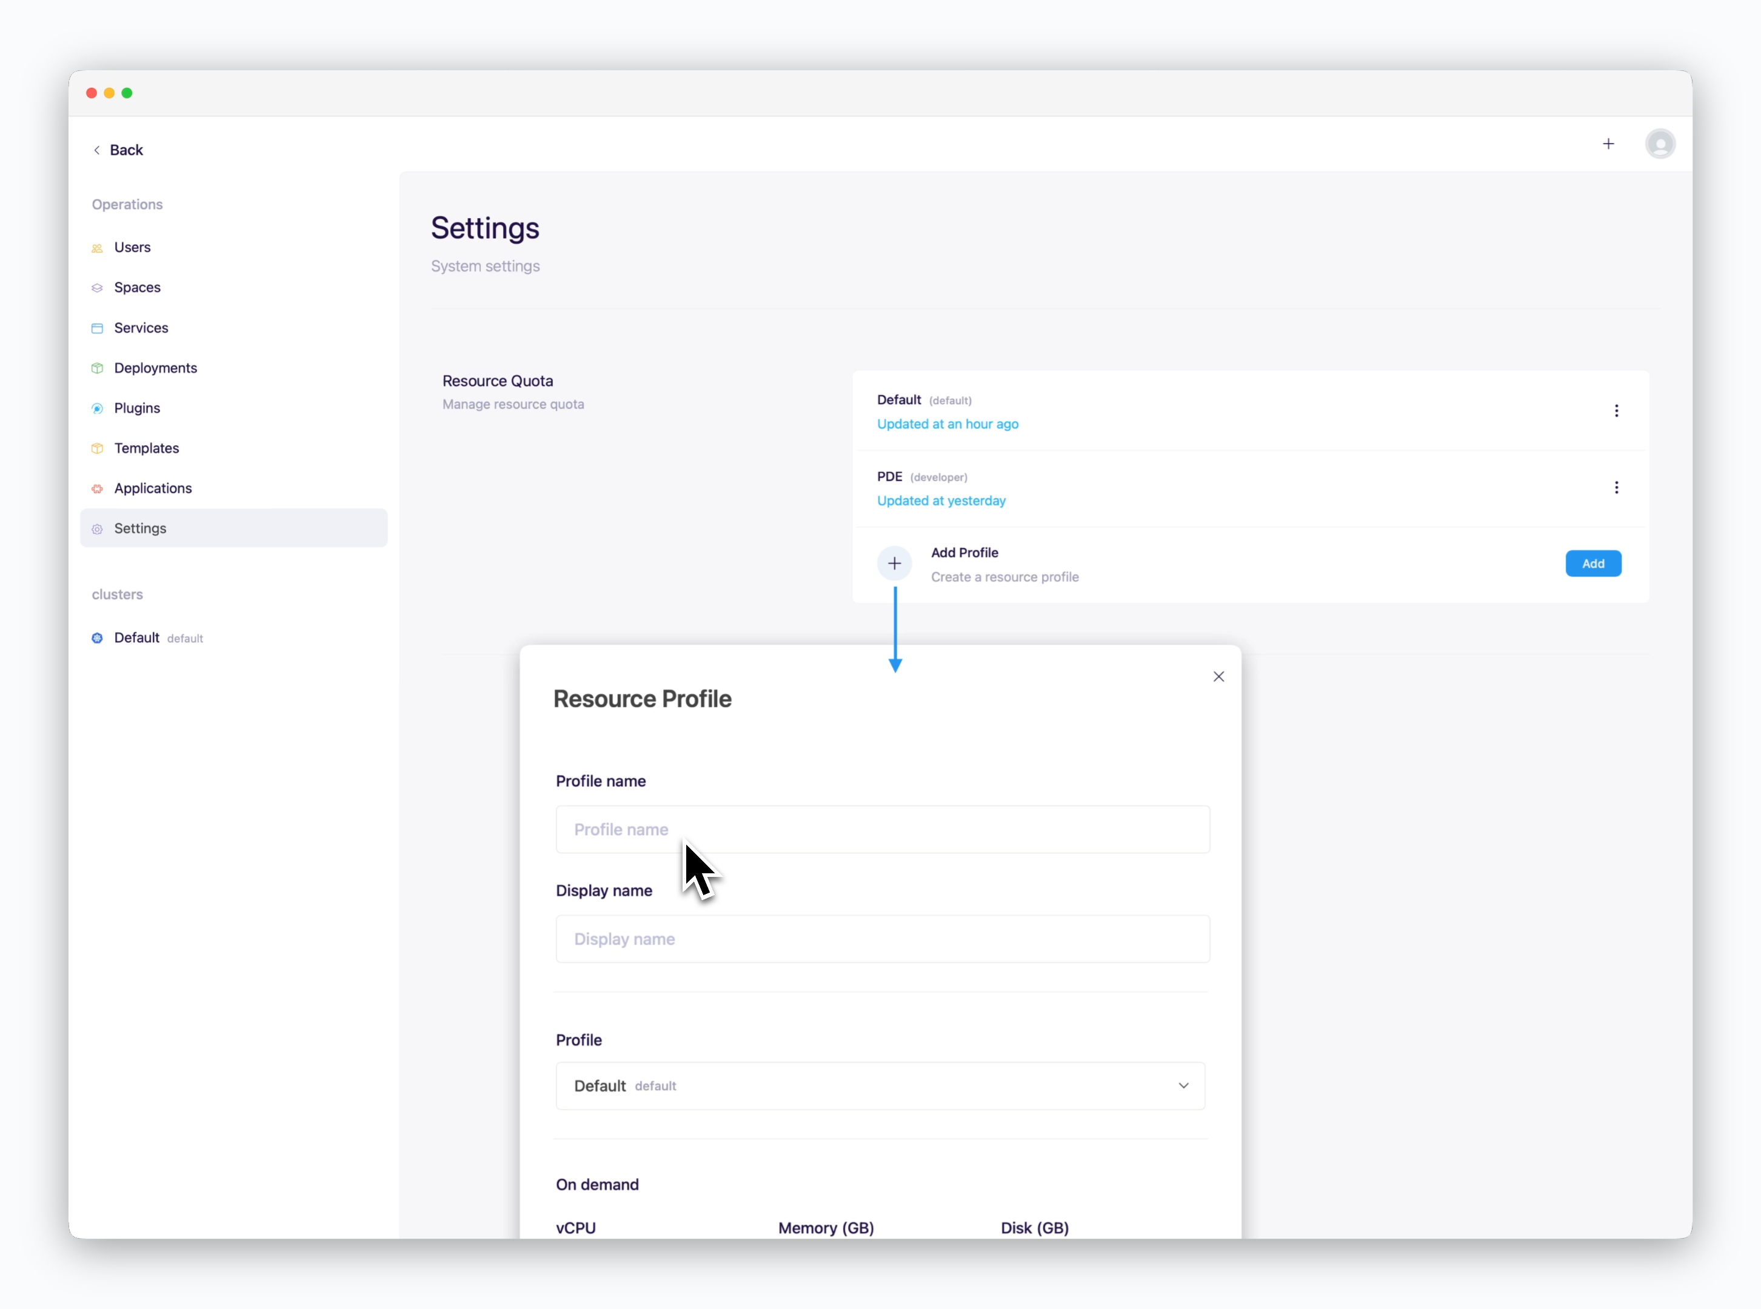Focus the Display name input field

point(883,939)
